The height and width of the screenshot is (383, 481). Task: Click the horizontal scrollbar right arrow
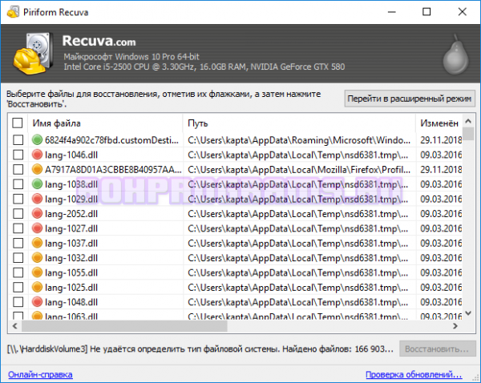pyautogui.click(x=455, y=326)
